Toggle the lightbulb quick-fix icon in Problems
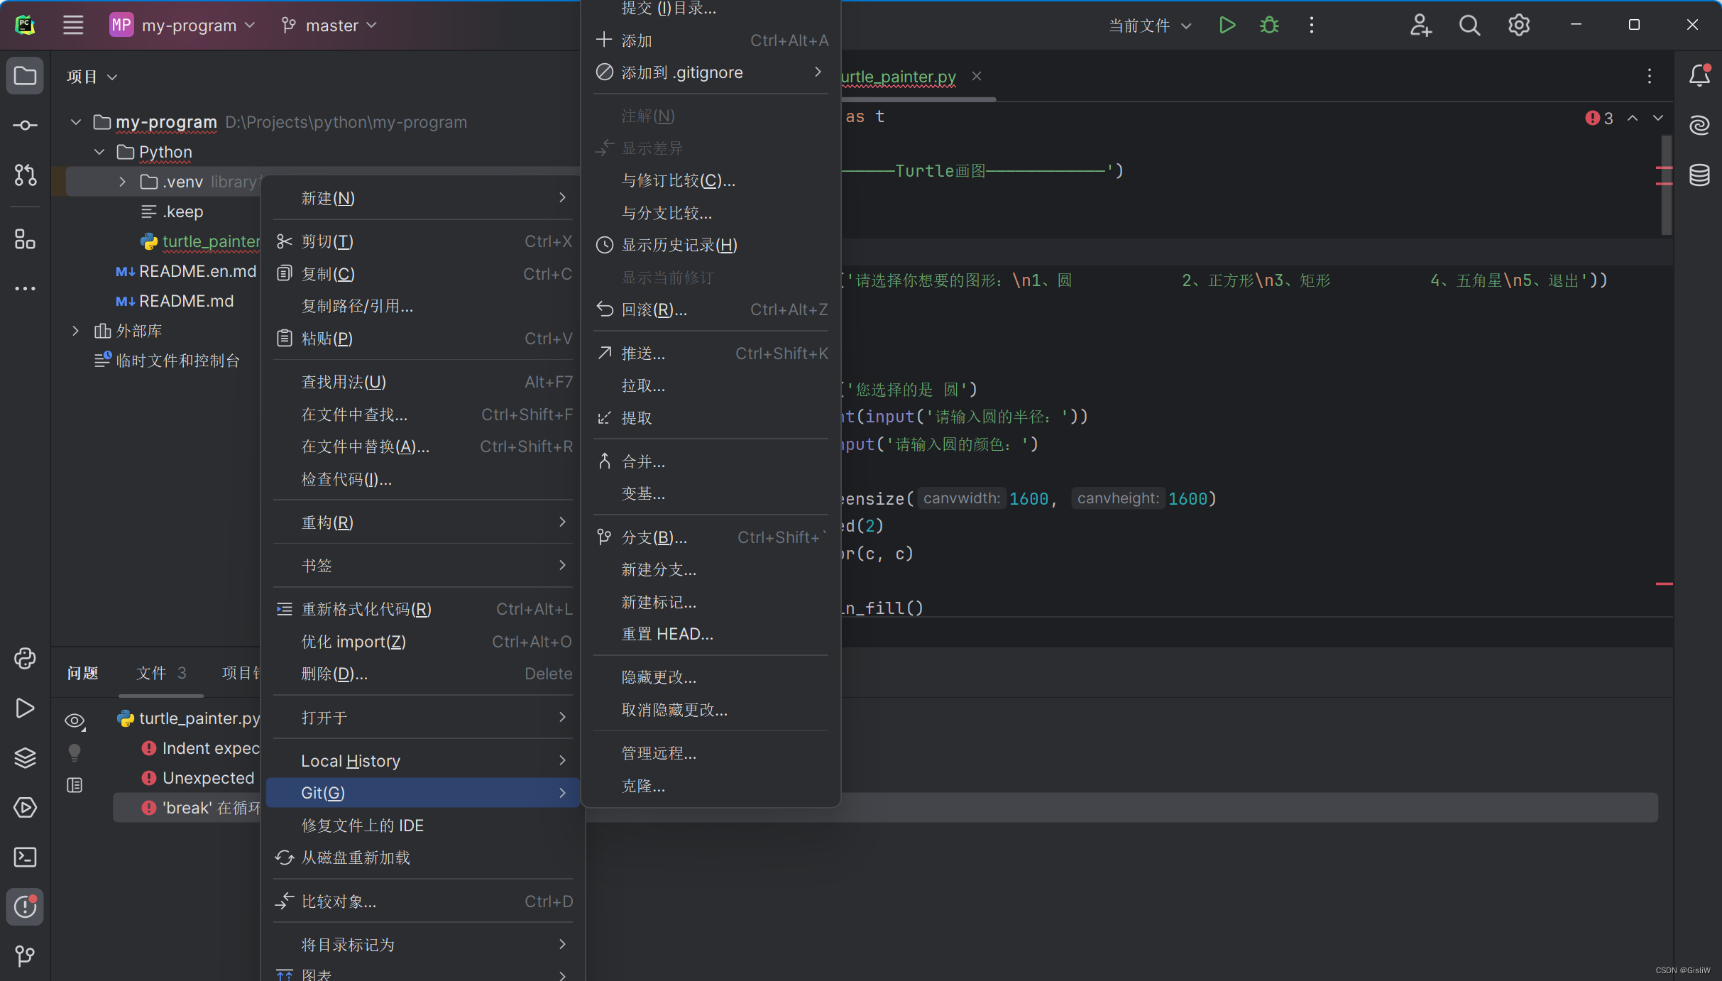This screenshot has height=981, width=1722. click(75, 752)
